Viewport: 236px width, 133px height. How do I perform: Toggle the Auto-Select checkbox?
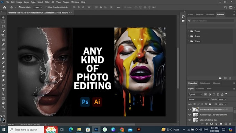19,7
